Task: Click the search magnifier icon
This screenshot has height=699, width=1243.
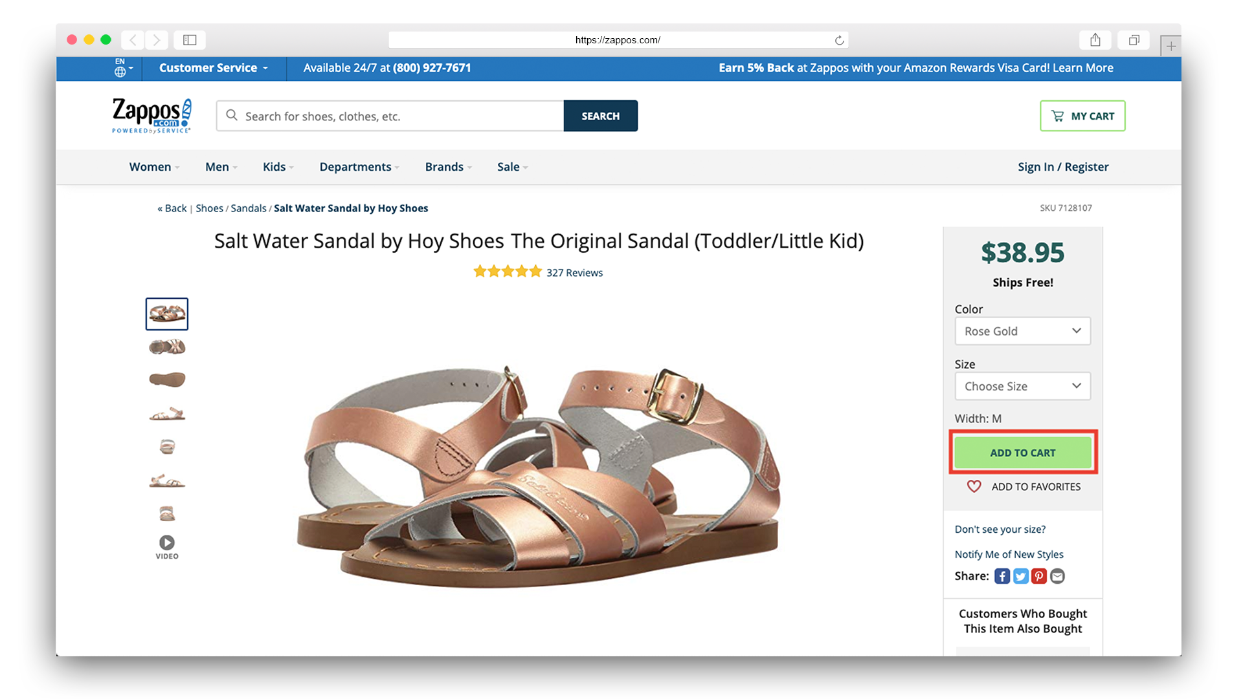Action: point(232,116)
